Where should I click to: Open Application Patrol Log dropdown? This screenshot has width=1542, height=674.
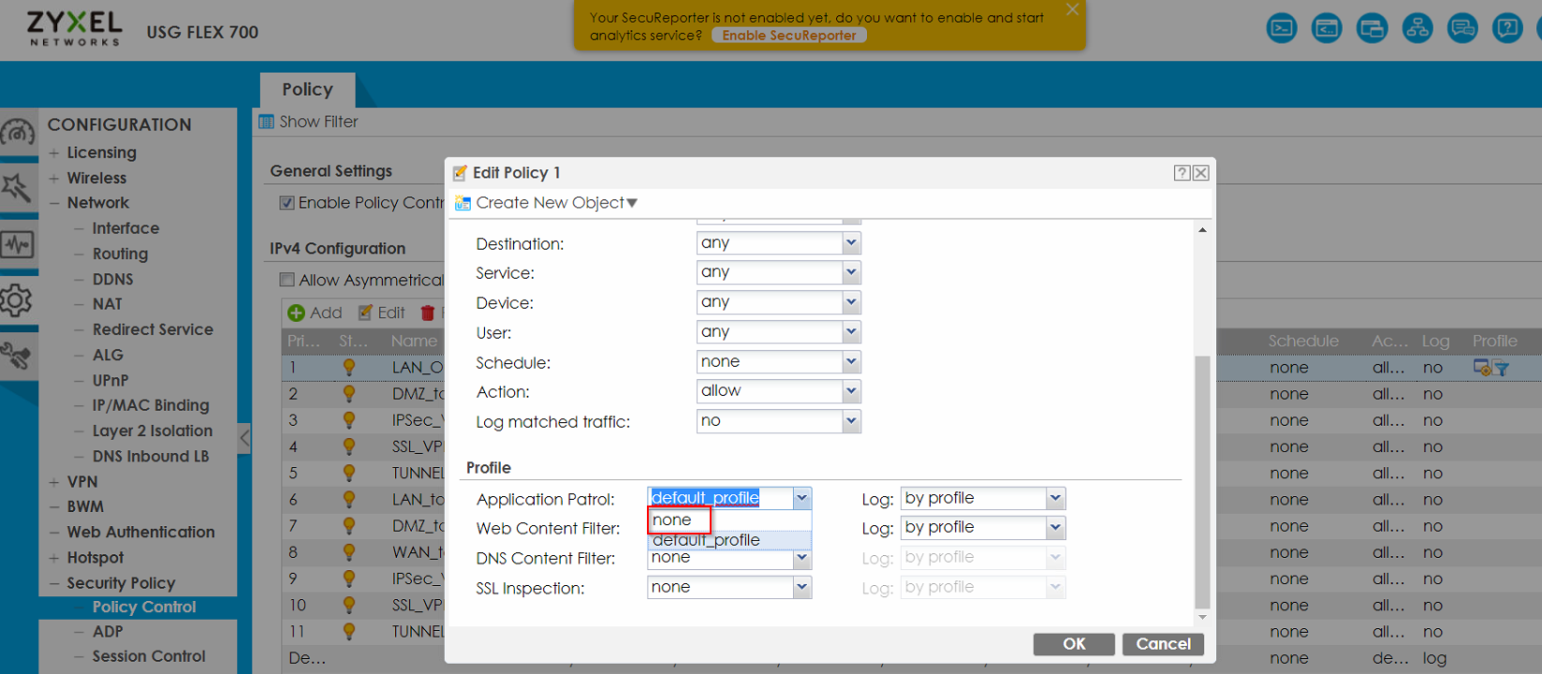click(x=982, y=499)
